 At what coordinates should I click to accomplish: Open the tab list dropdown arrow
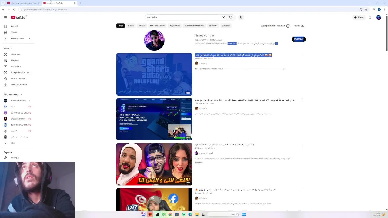coord(3,3)
